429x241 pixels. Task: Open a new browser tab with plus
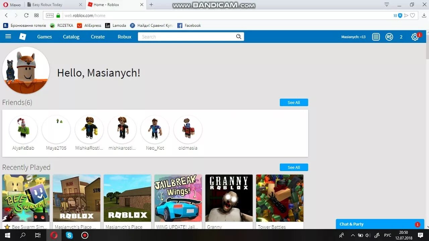point(151,5)
